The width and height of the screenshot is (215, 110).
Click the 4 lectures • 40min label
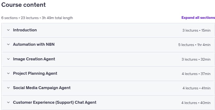(196, 103)
